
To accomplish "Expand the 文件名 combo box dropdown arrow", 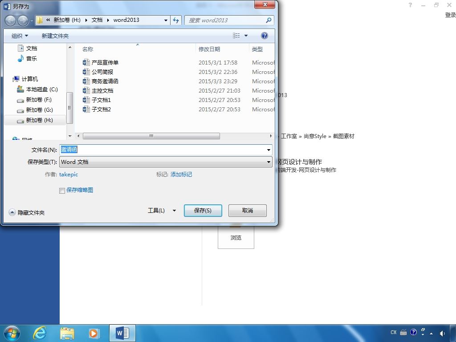I will 269,150.
